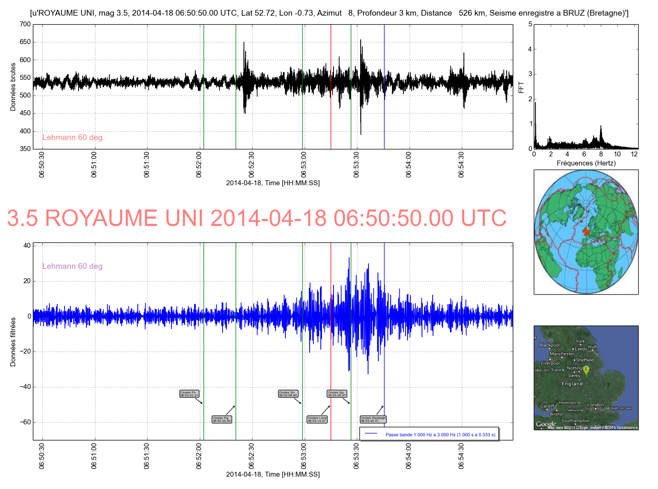Click London on the England map

click(x=595, y=405)
